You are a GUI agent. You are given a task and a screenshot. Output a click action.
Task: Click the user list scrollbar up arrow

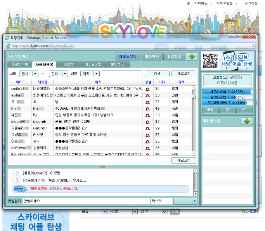pos(194,88)
